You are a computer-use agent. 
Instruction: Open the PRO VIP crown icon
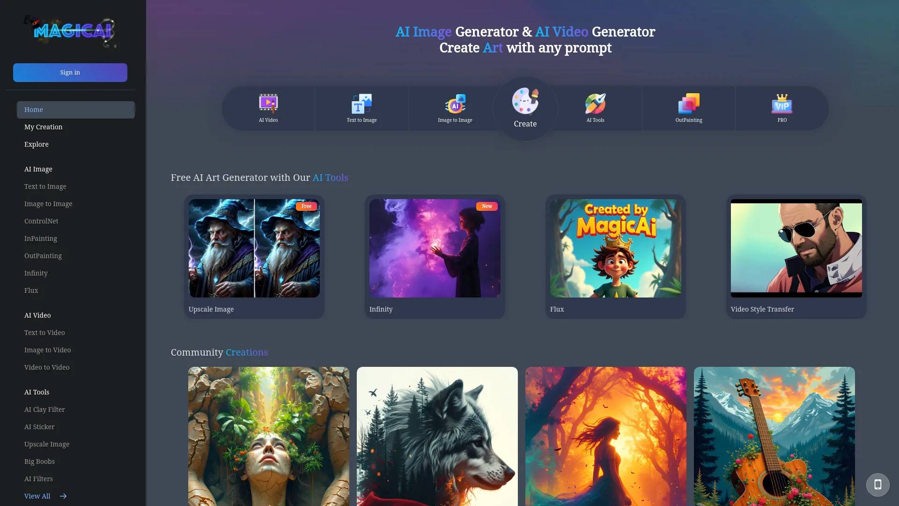click(x=782, y=104)
